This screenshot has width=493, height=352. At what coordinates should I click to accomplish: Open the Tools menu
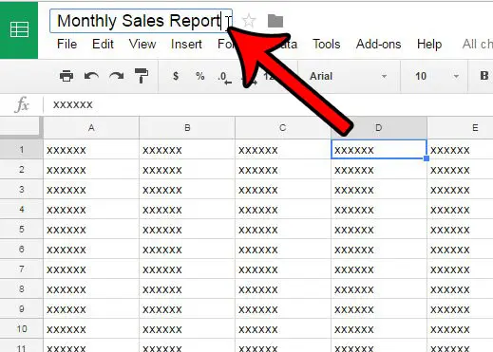[327, 44]
